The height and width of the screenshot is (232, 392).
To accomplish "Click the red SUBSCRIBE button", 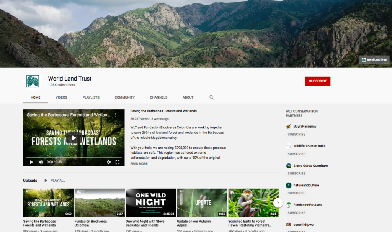I will coord(318,81).
